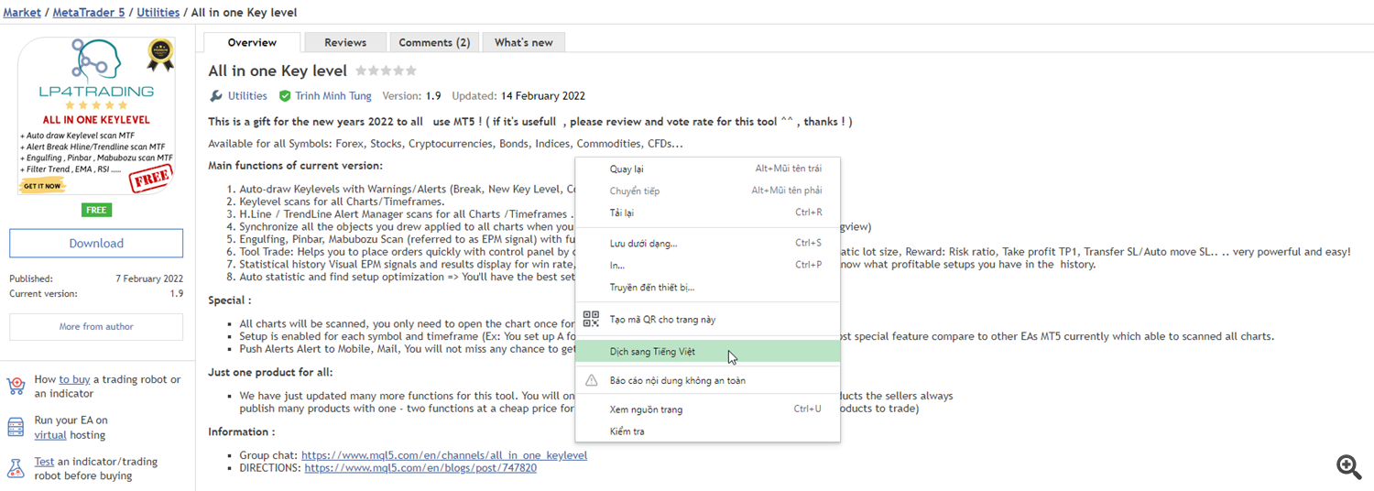The width and height of the screenshot is (1374, 491).
Task: Click the 'All in one Key level' heading
Action: [x=278, y=71]
